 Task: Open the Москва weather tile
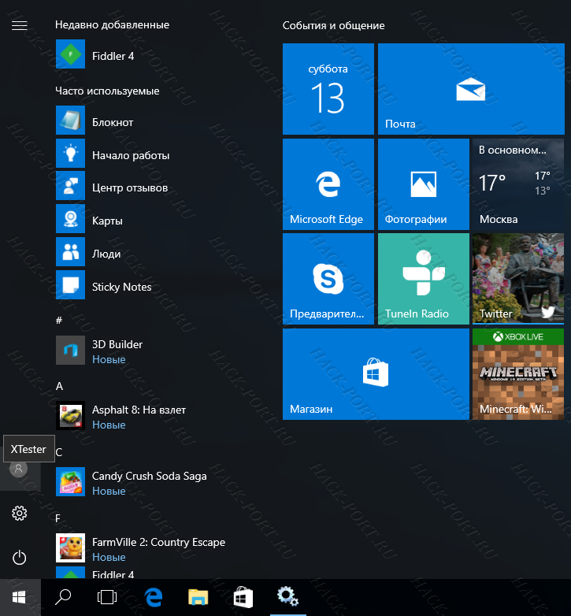coord(518,184)
